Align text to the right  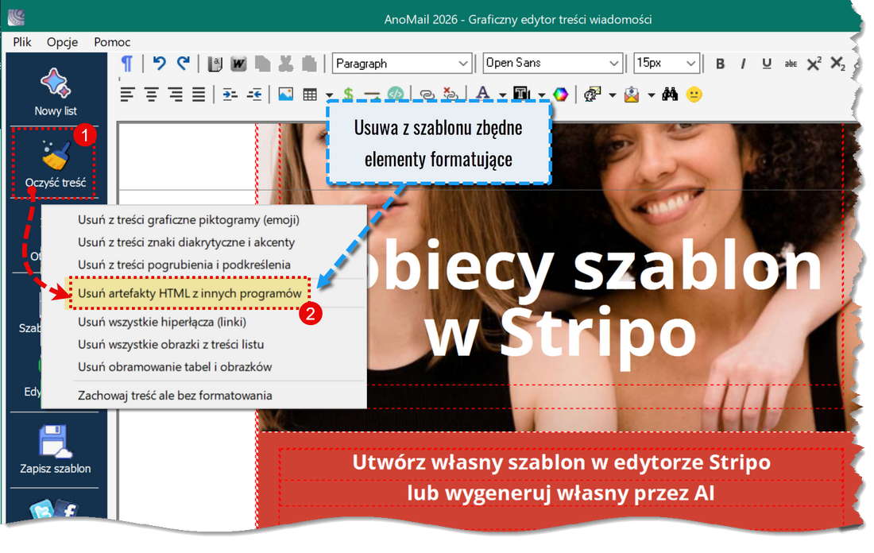coord(175,95)
